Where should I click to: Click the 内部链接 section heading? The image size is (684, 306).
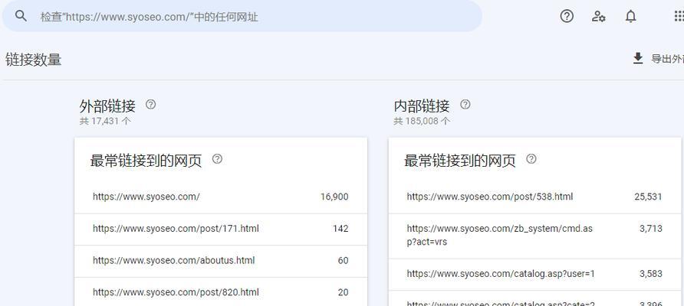pos(422,106)
